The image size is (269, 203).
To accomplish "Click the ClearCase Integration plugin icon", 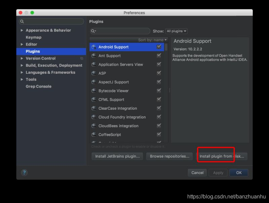I will point(94,108).
